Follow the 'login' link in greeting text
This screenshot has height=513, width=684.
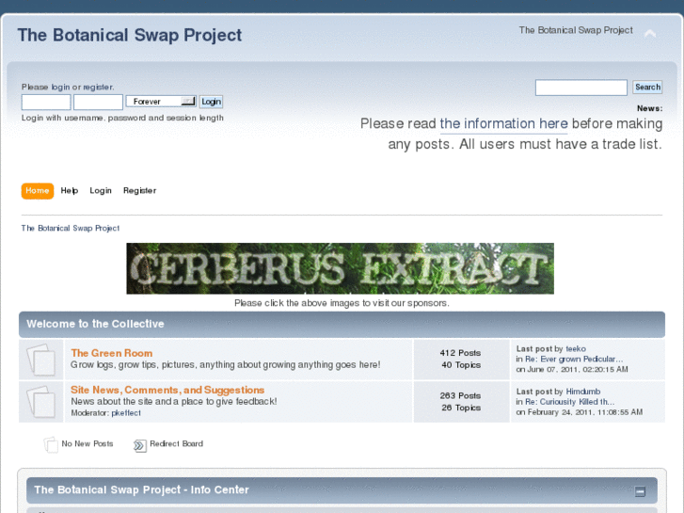coord(60,87)
